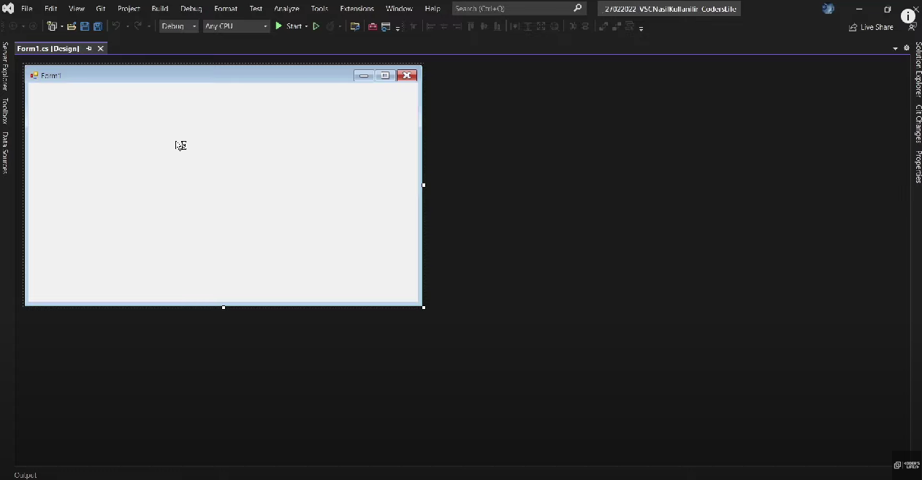Click the Send Feedback person icon

[912, 26]
